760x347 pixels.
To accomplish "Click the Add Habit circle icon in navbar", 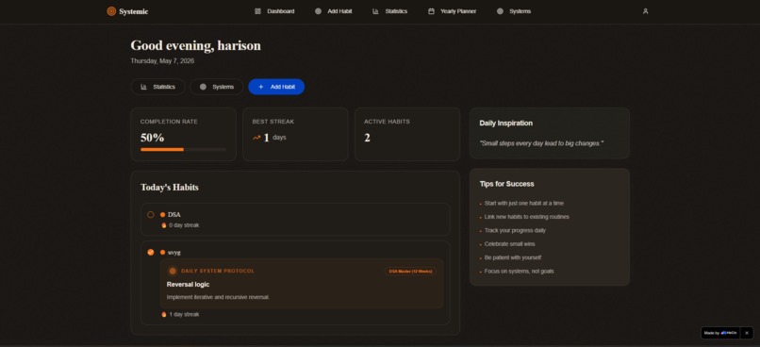I will click(318, 11).
